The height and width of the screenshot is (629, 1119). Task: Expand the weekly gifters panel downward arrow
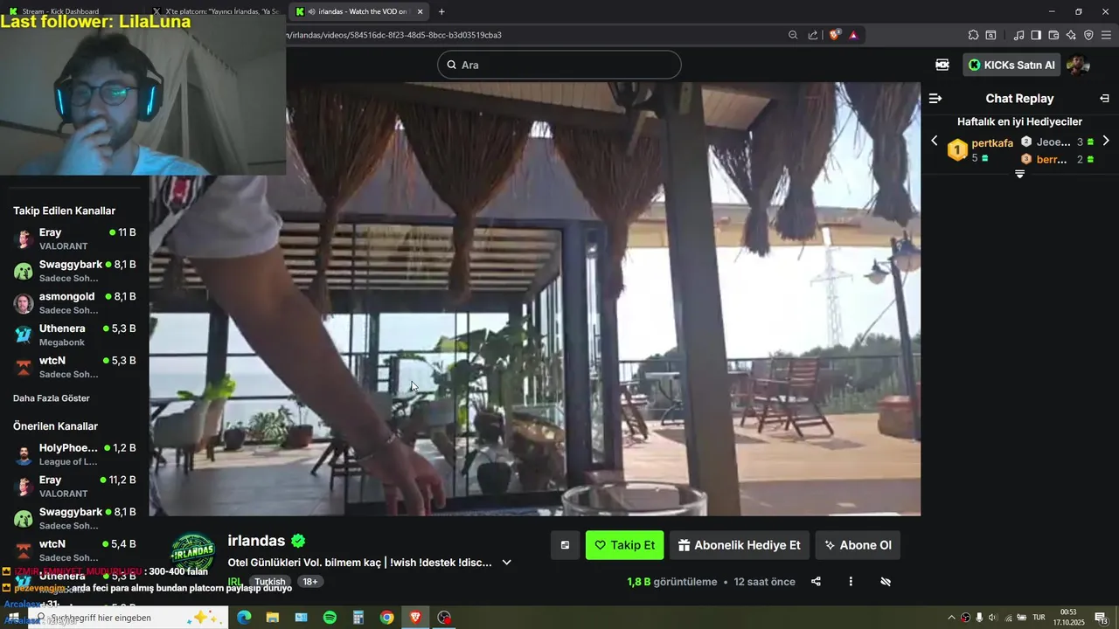click(1019, 174)
